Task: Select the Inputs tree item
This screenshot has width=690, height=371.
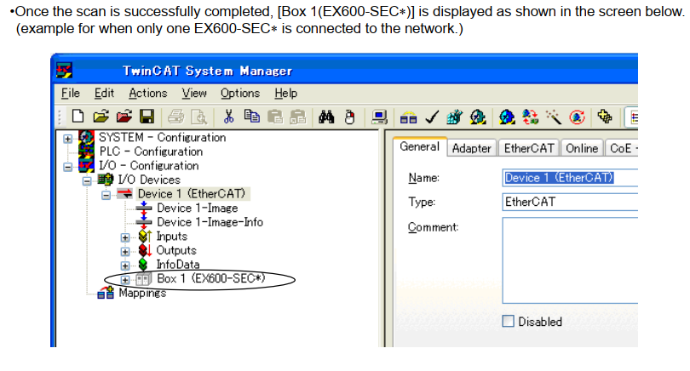Action: (171, 236)
